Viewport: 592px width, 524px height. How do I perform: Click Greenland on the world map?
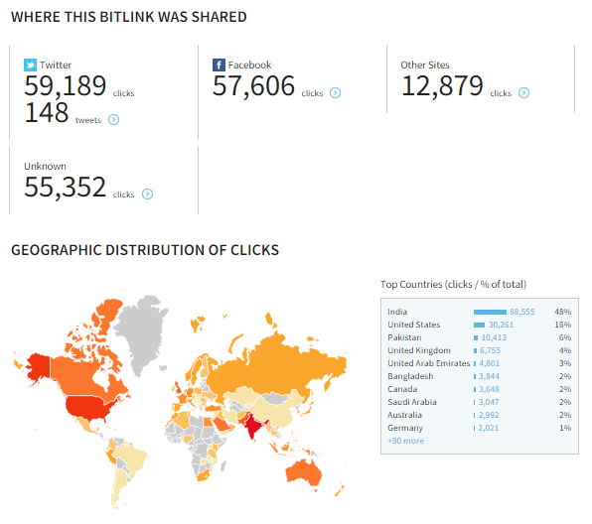point(142,332)
